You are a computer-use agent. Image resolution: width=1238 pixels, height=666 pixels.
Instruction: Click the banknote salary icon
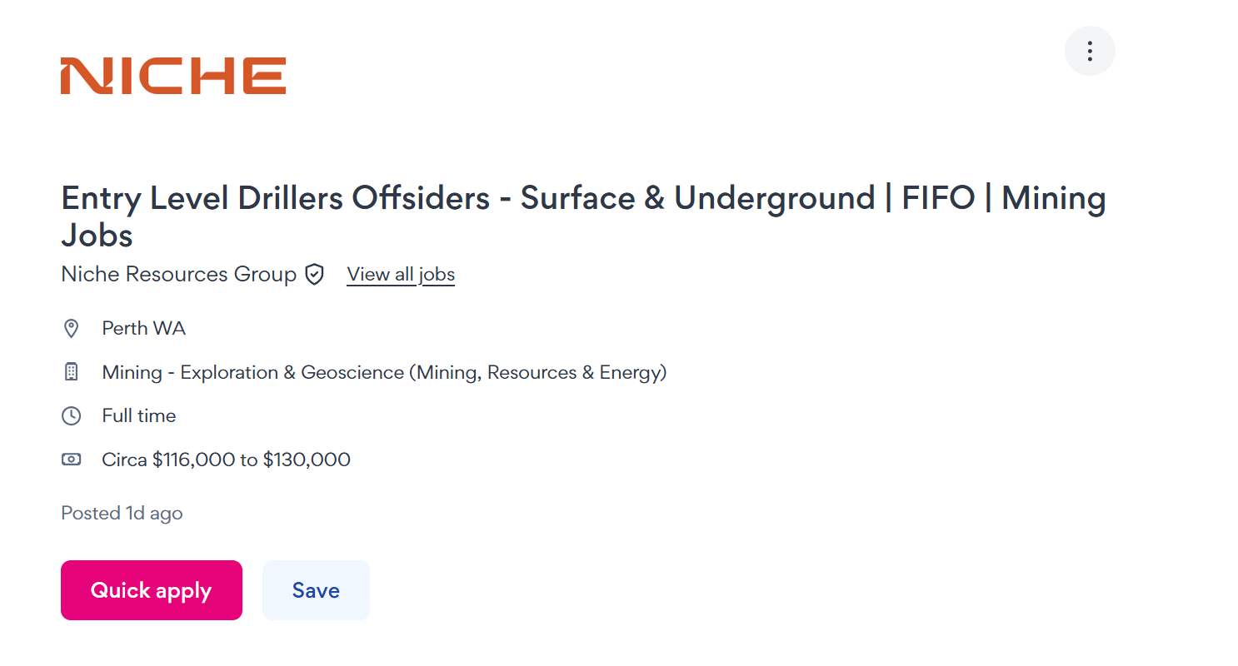pos(72,459)
